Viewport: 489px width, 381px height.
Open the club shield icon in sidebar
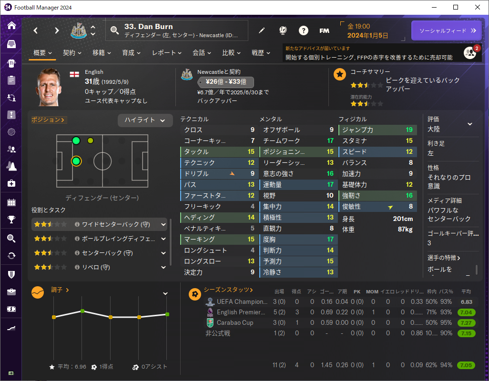[x=11, y=274]
